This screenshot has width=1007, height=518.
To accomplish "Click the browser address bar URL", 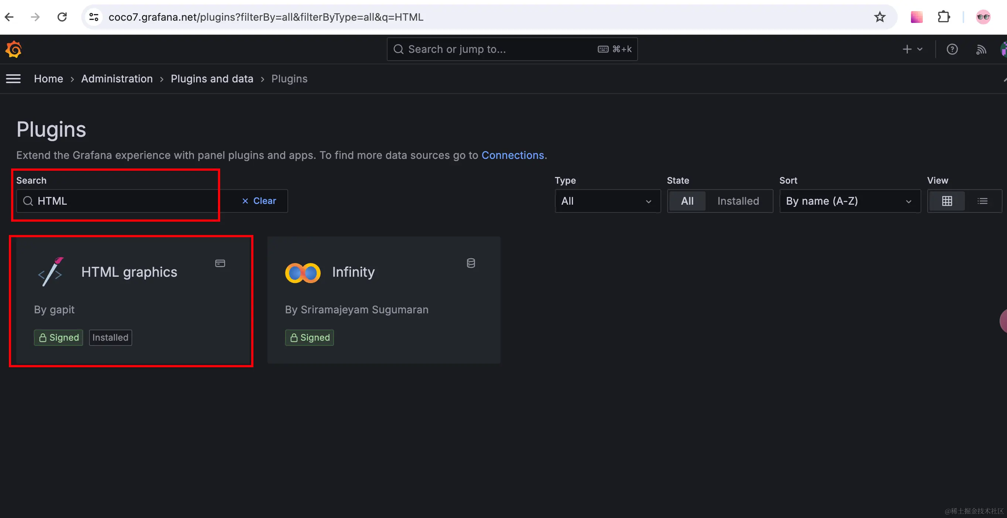I will coord(266,17).
